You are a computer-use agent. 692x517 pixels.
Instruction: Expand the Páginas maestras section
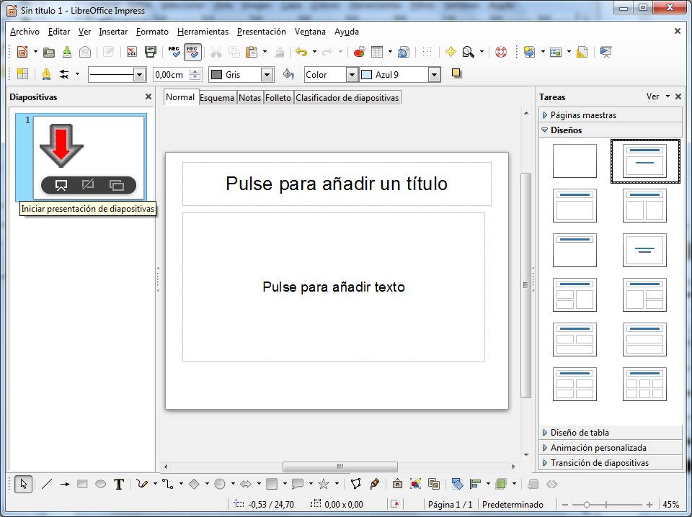611,115
